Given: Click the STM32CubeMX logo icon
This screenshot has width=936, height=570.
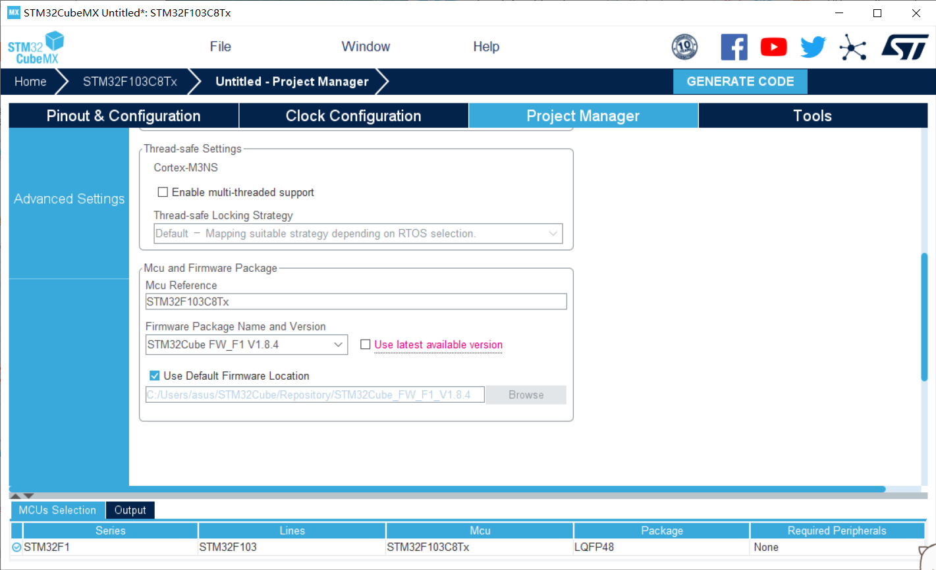Looking at the screenshot, I should click(36, 47).
